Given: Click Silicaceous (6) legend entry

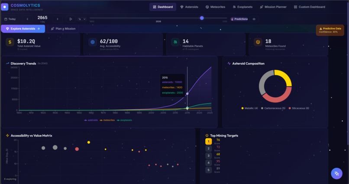Looking at the screenshot, I should 299,108.
